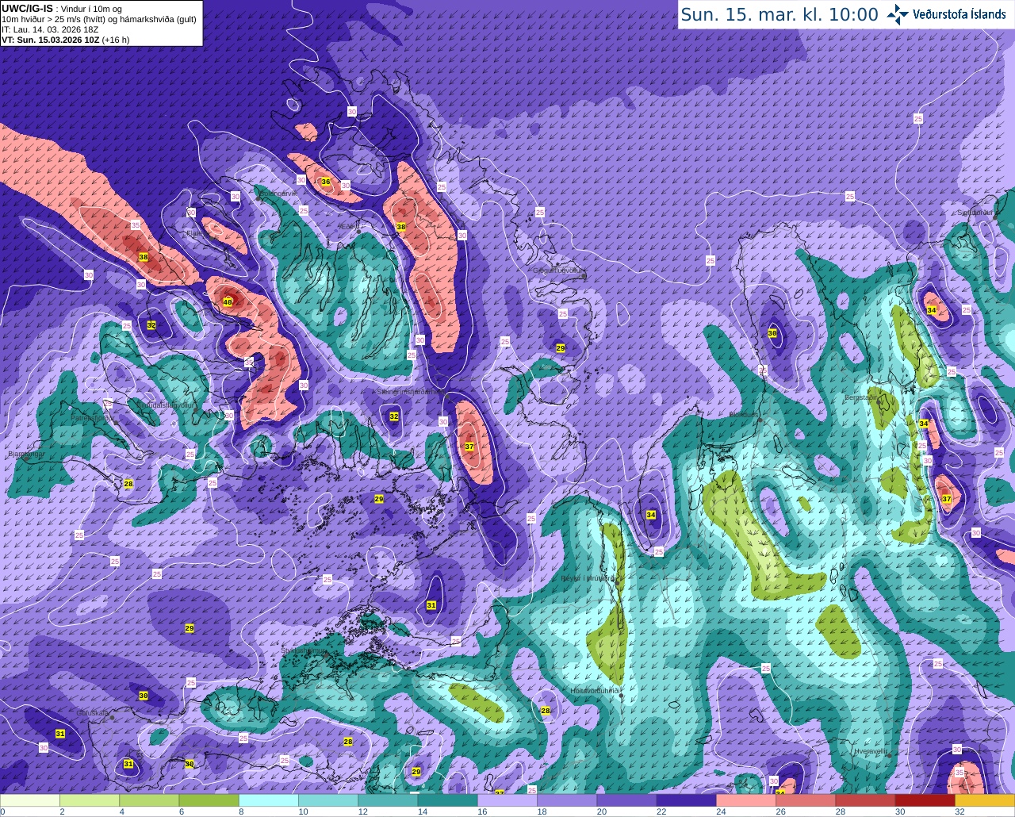Image resolution: width=1015 pixels, height=817 pixels.
Task: Click the red legend swatch between 28 and 30
Action: pyautogui.click(x=865, y=800)
